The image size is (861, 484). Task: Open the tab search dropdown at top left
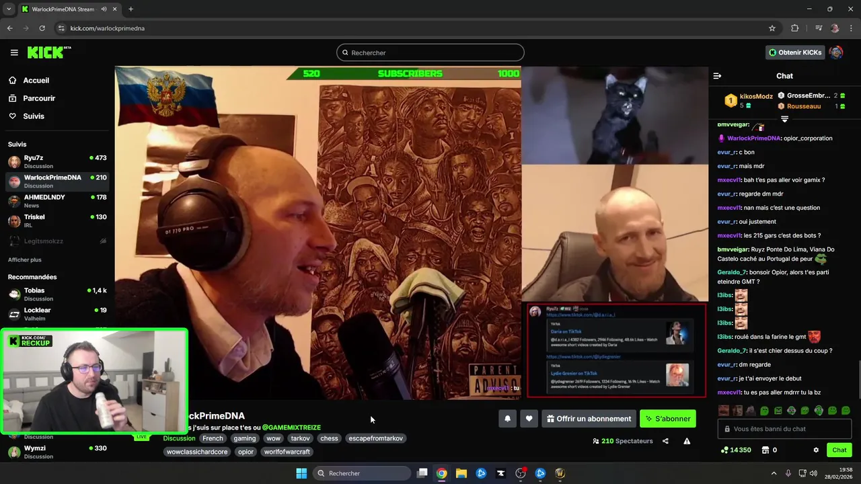pos(8,9)
